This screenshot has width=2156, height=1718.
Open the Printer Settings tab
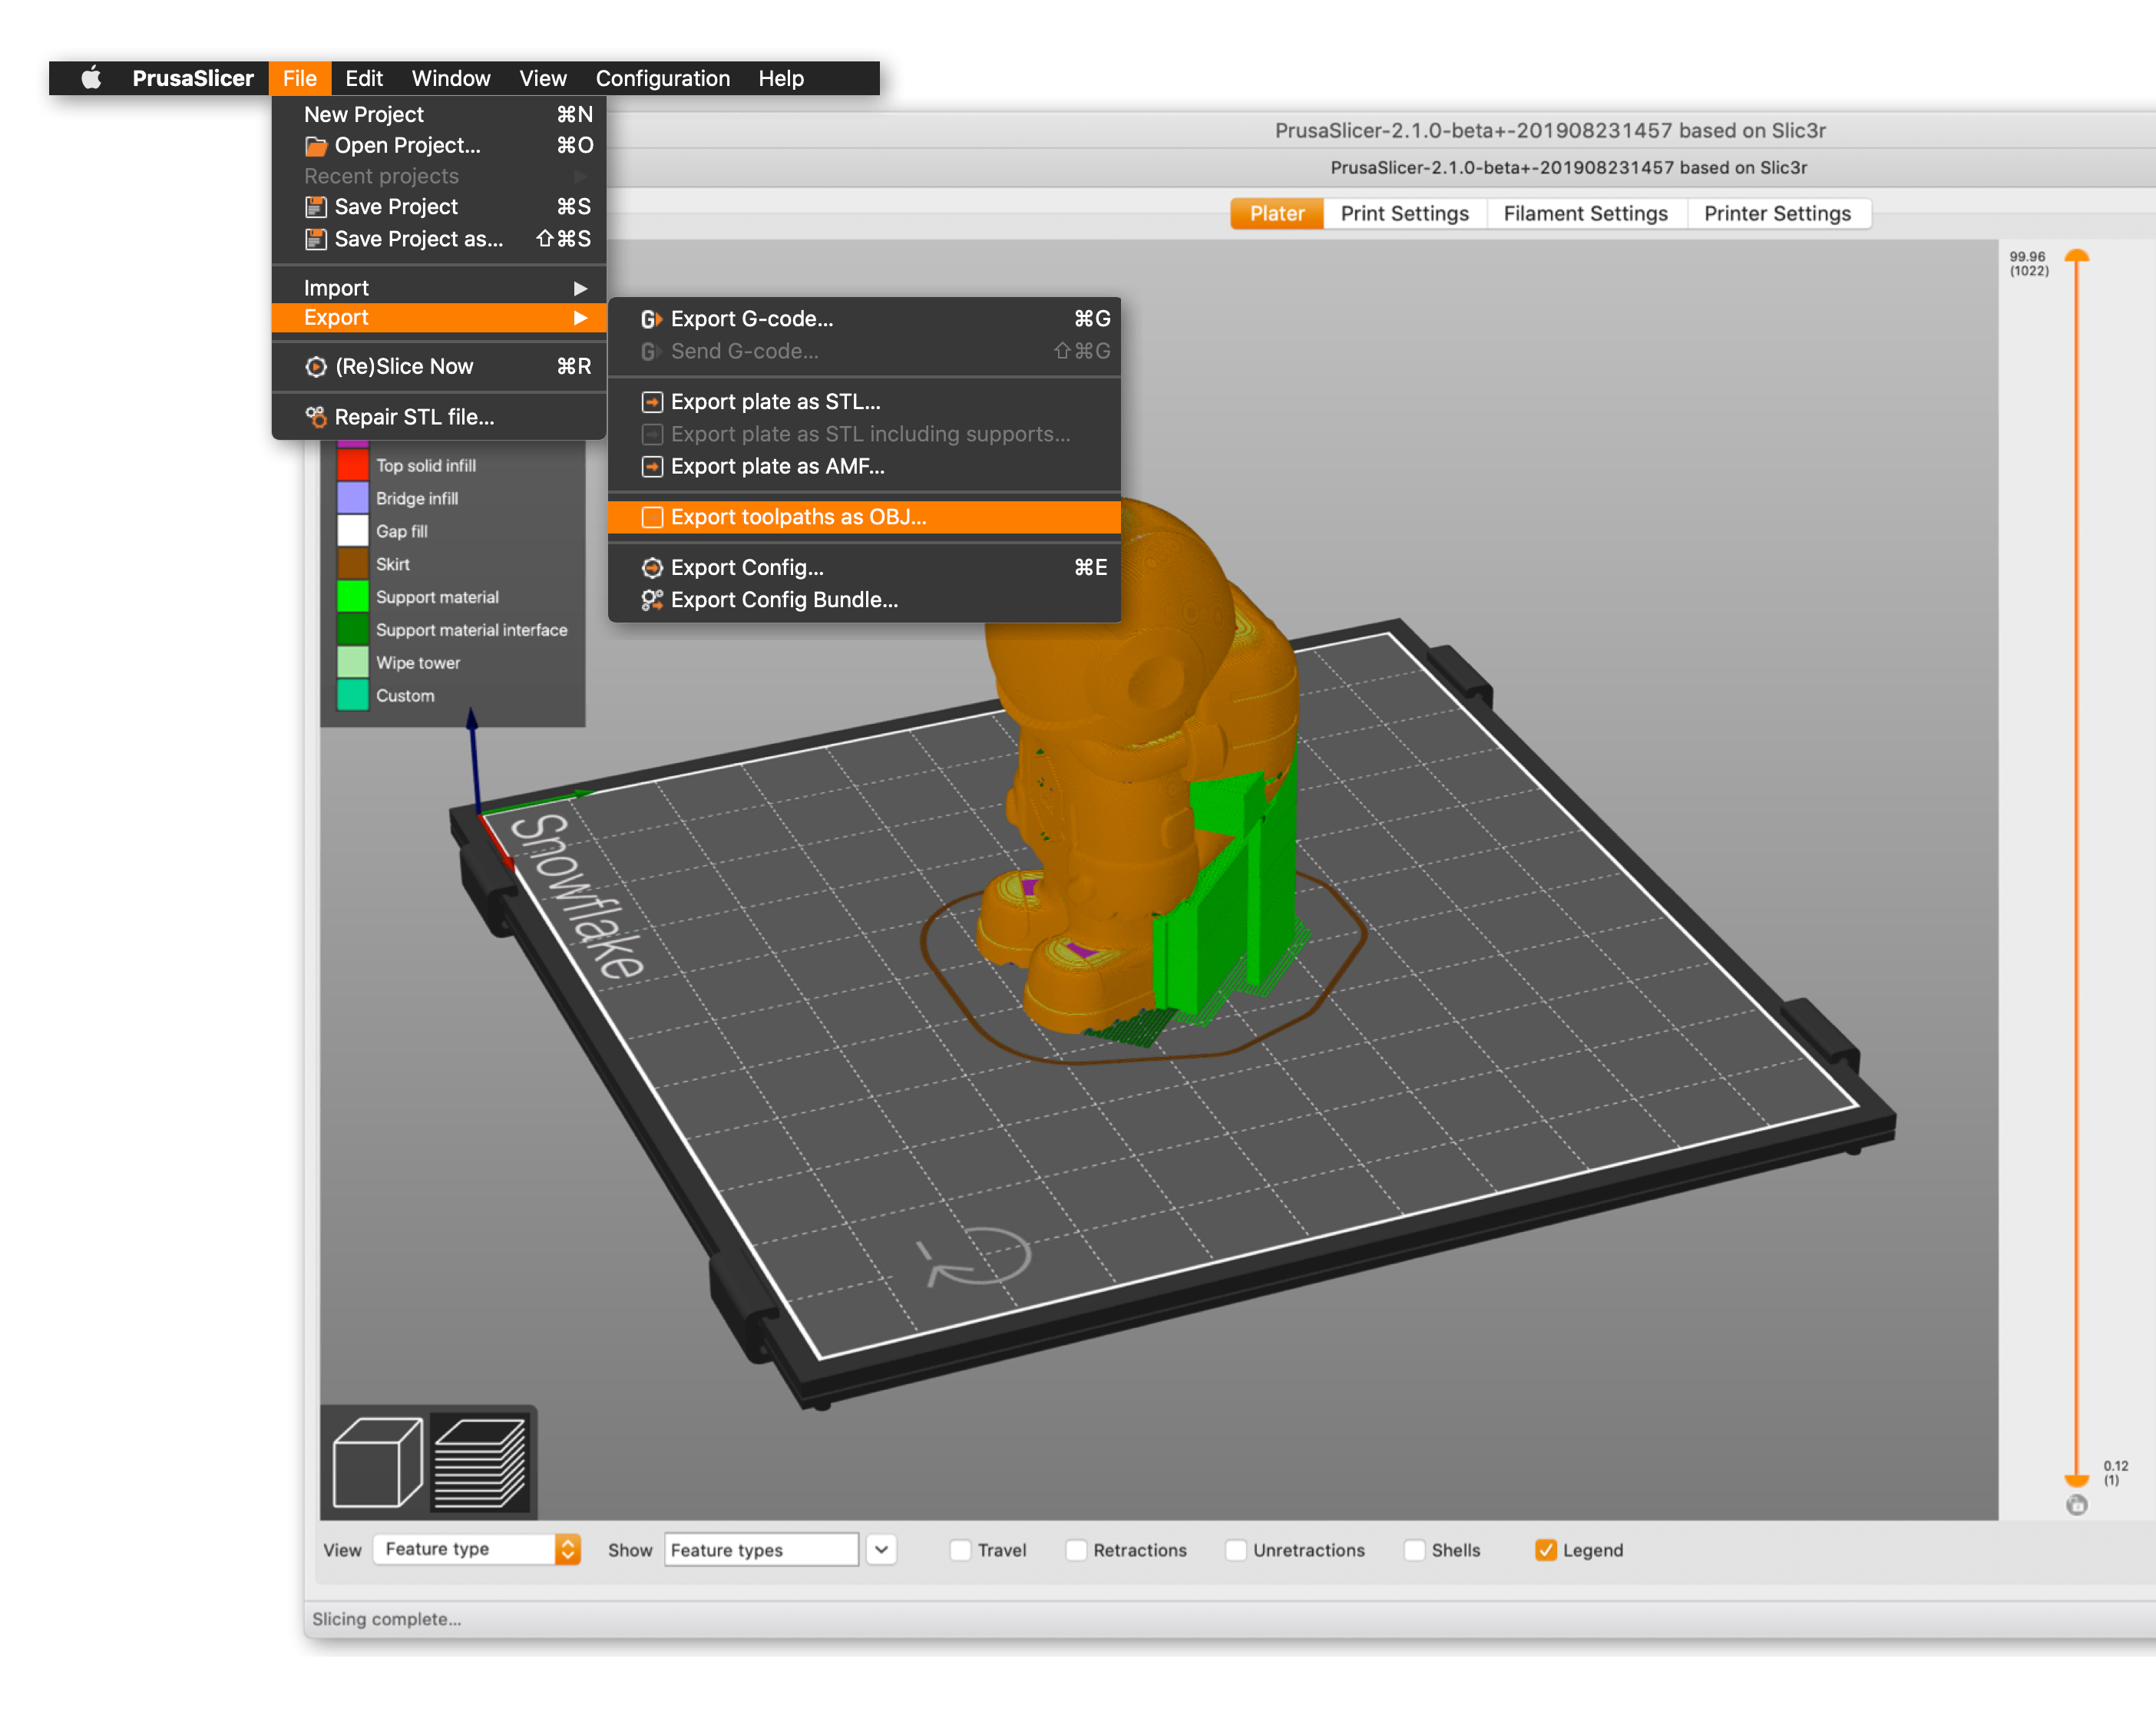point(1777,214)
